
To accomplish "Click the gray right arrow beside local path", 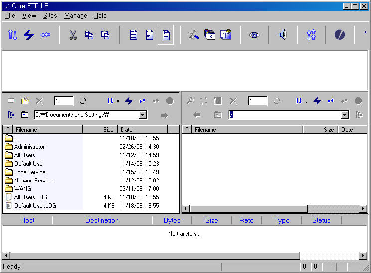I will tap(164, 115).
